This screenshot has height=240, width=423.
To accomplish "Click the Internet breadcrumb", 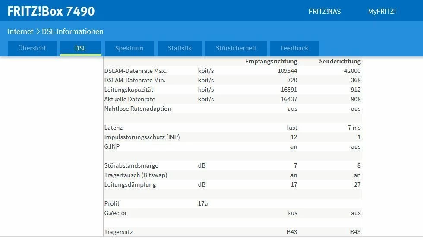I will tap(21, 31).
